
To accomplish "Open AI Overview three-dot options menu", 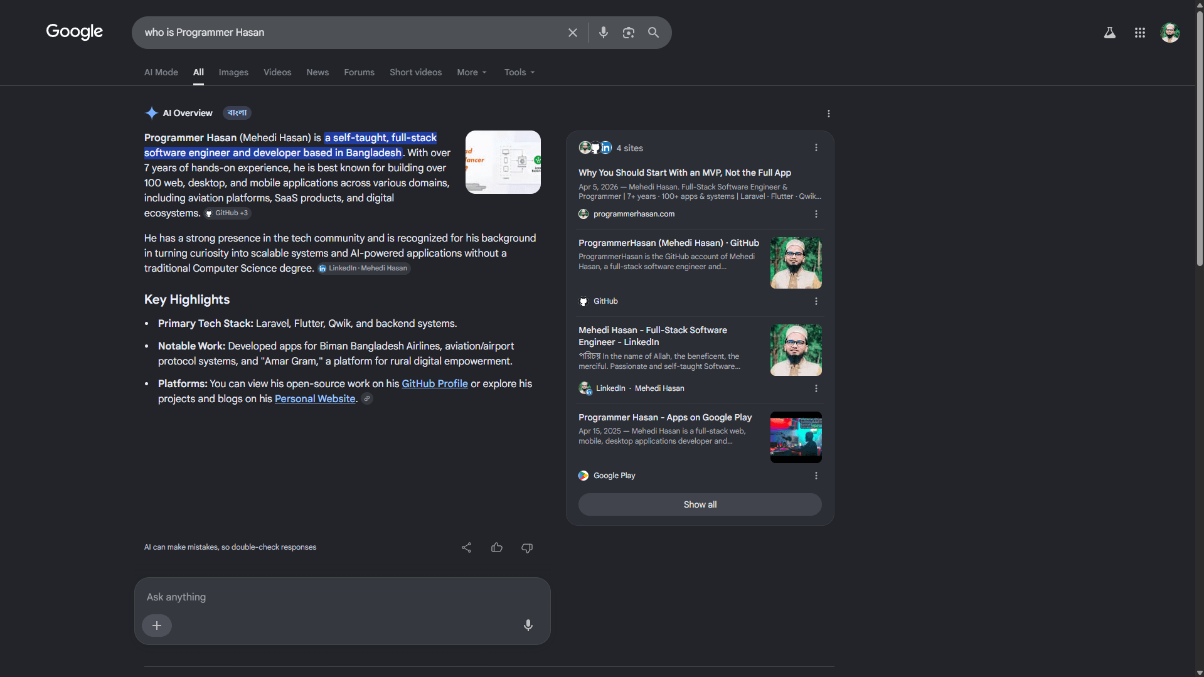I will pos(828,114).
